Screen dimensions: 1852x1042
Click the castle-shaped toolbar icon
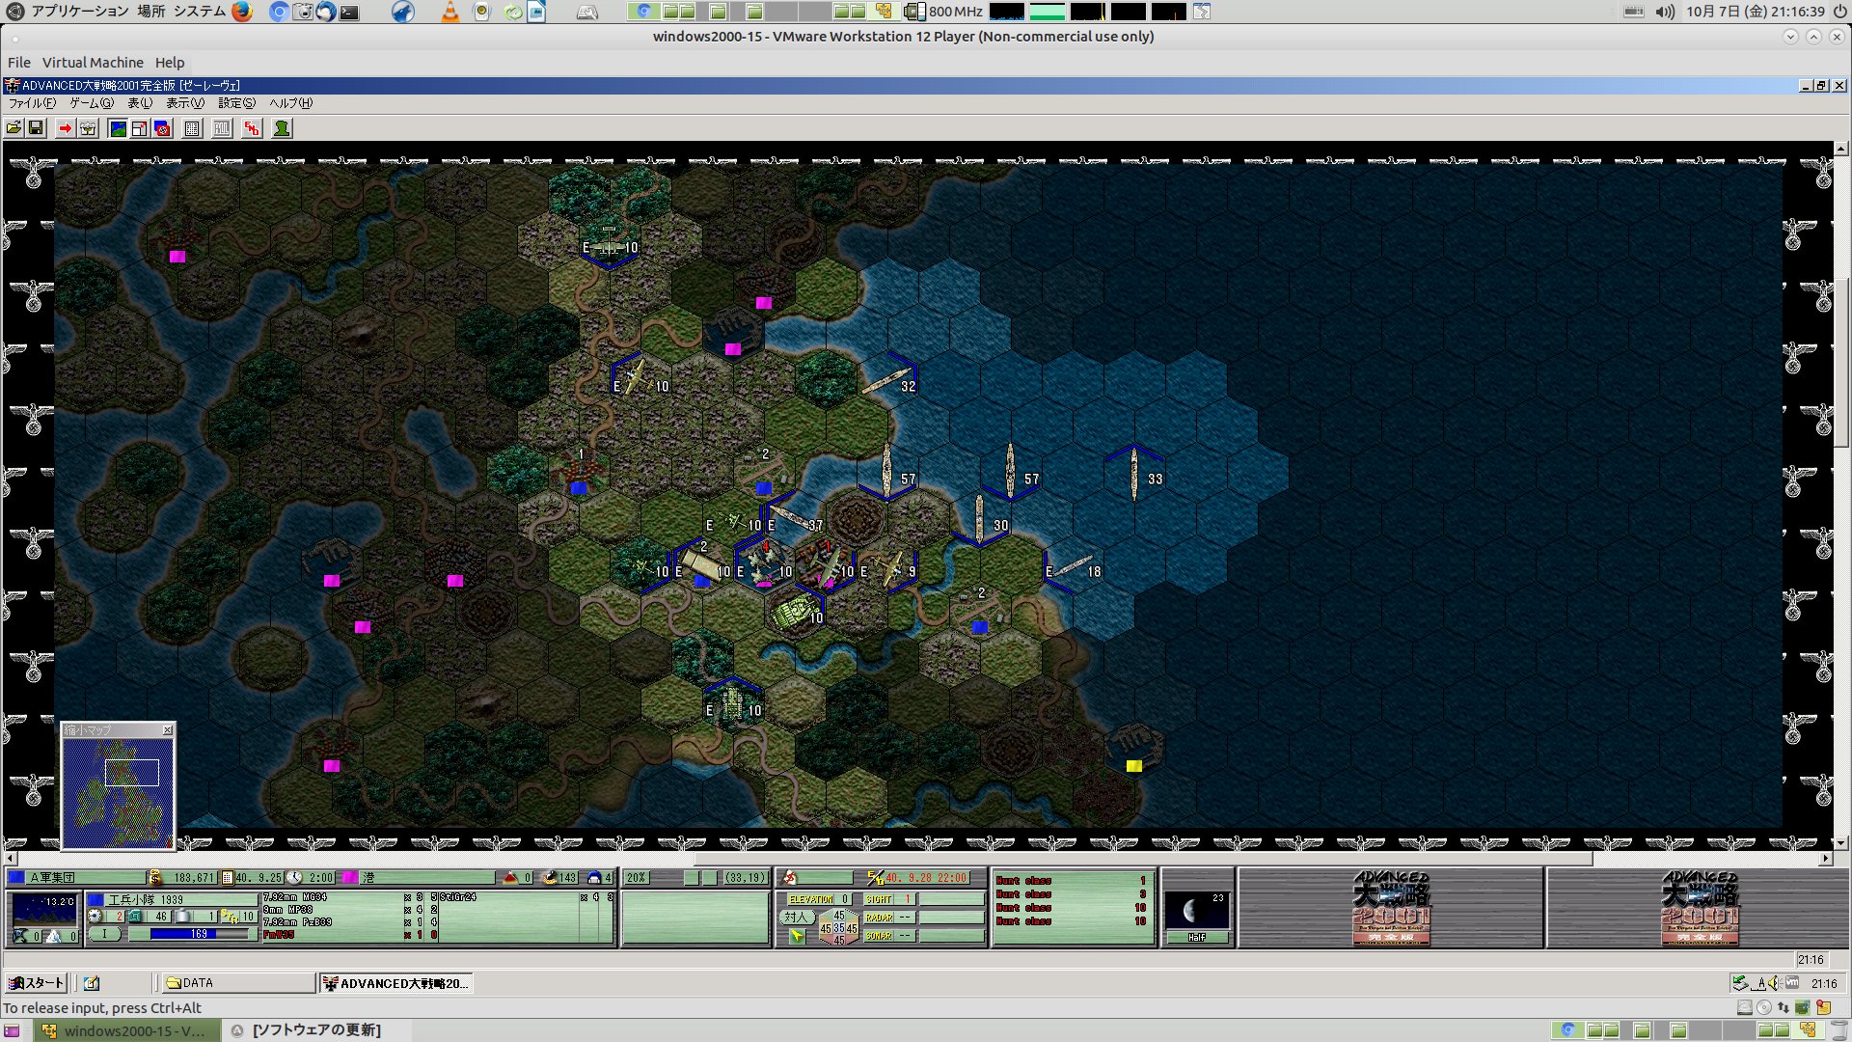[x=88, y=128]
